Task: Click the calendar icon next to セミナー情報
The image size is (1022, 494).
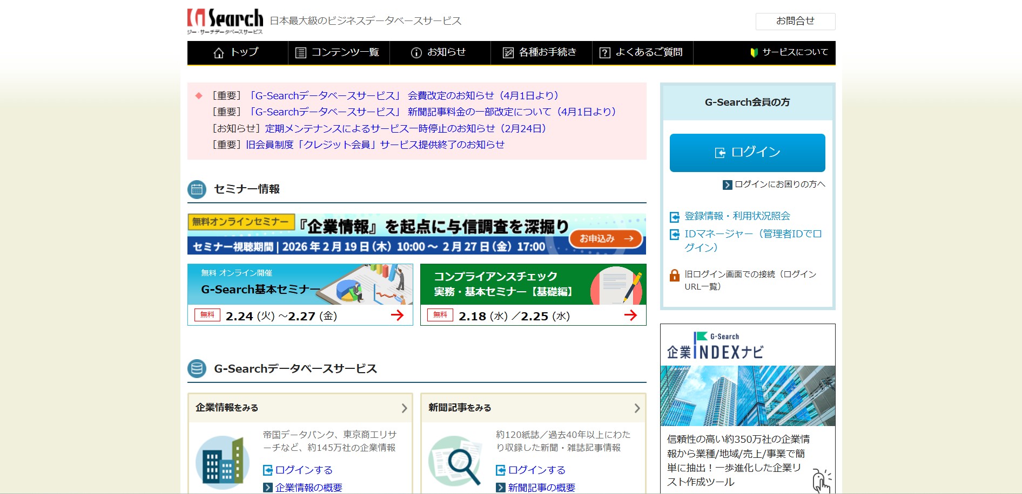Action: pyautogui.click(x=197, y=189)
